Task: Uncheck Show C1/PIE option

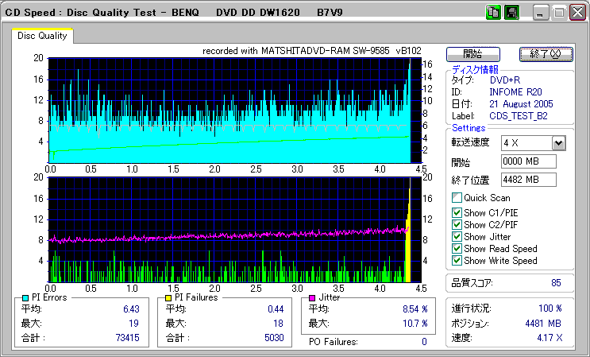Action: [x=457, y=212]
